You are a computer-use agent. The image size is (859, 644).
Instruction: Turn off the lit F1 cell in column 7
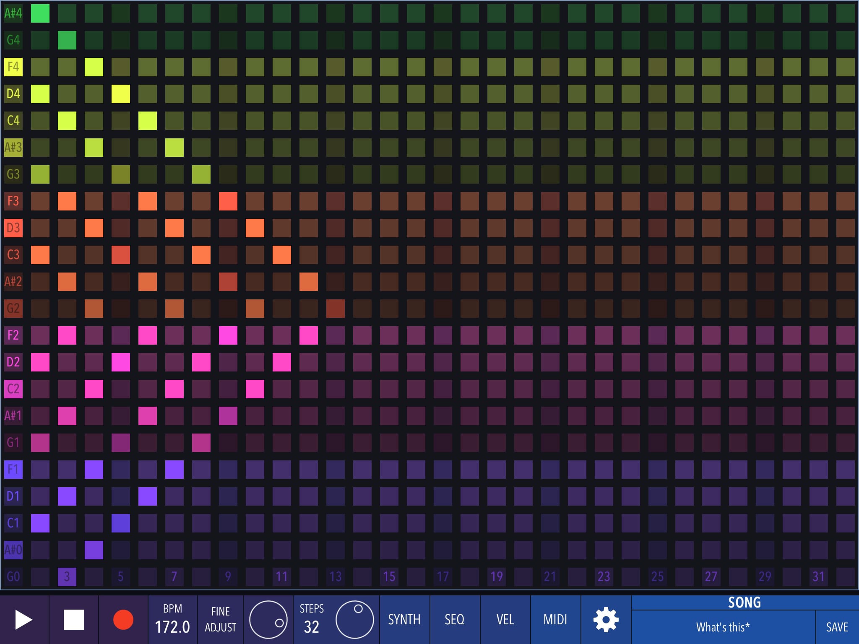coord(174,470)
